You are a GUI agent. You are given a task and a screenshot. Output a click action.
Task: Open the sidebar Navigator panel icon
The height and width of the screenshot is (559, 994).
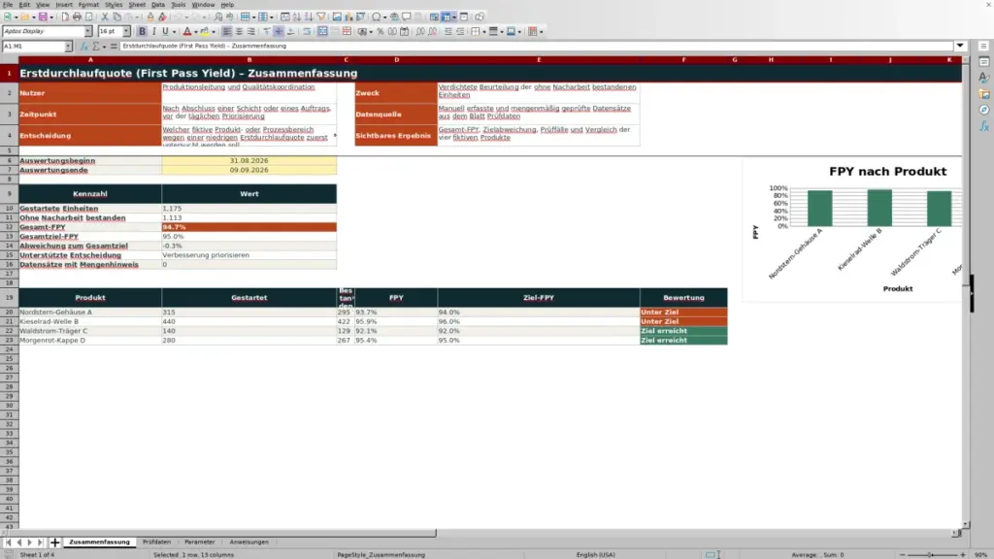click(x=984, y=111)
